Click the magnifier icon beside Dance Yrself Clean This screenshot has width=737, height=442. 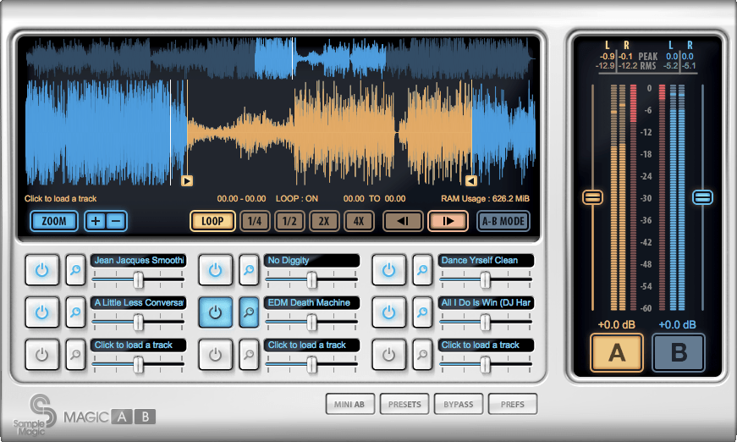coord(423,270)
